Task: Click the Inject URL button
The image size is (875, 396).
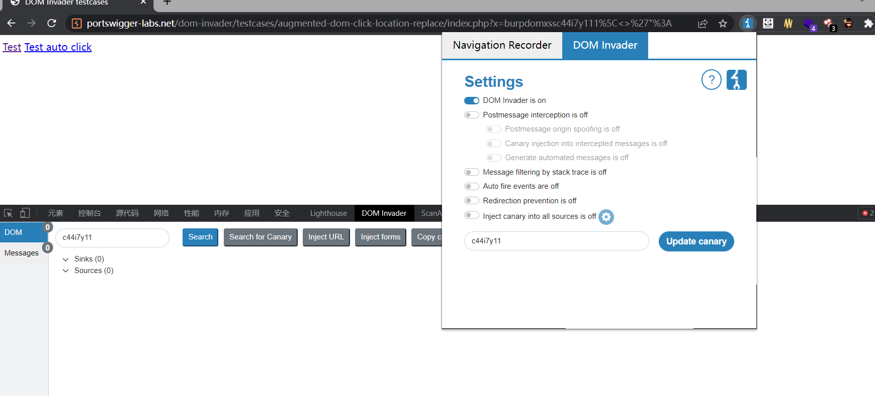Action: tap(326, 237)
